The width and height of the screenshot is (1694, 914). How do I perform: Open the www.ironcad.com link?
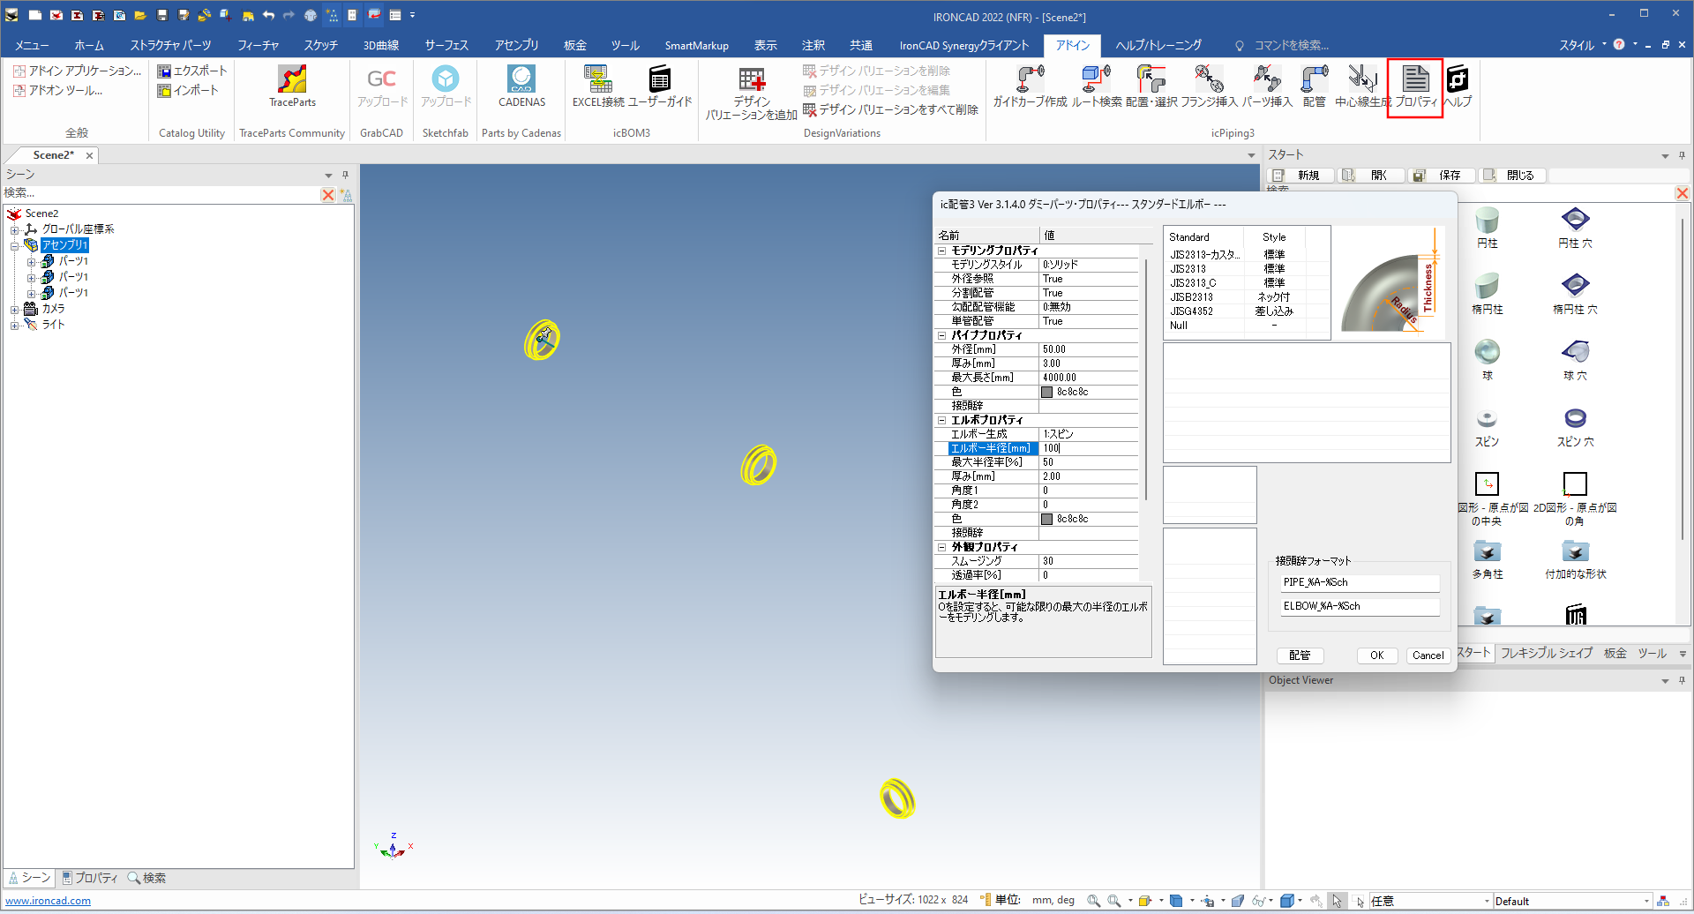click(49, 901)
